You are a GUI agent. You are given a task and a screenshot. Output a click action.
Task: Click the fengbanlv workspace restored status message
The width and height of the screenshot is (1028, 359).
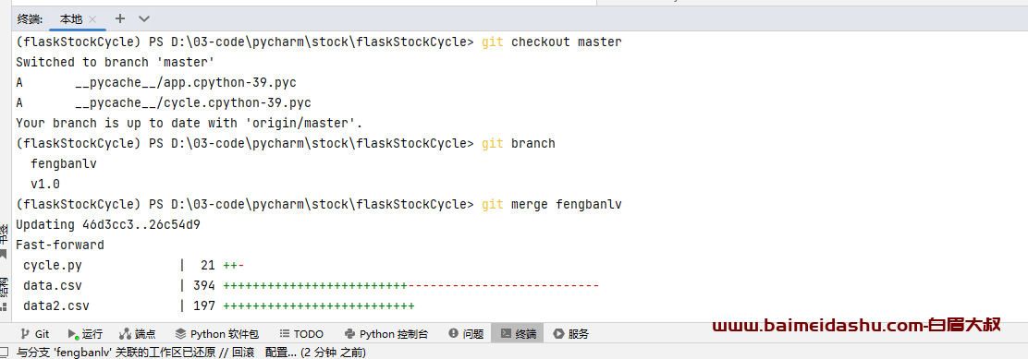116,353
